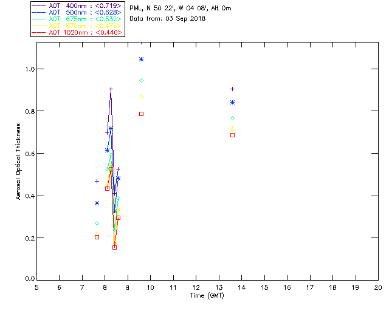
Task: Click y-axis tick label 0.8
Action: [30, 111]
